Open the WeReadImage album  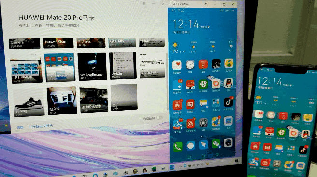[x=92, y=66]
